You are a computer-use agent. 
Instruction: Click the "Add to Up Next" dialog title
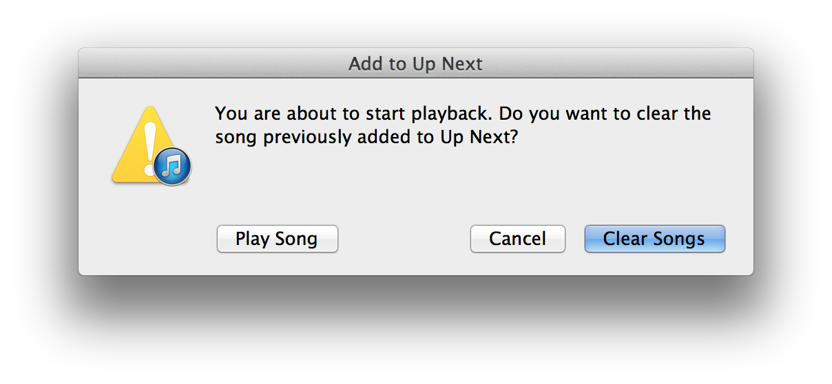point(415,64)
